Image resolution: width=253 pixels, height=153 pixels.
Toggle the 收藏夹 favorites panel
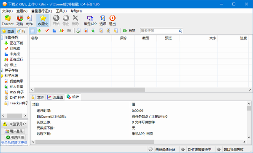(x=43, y=20)
